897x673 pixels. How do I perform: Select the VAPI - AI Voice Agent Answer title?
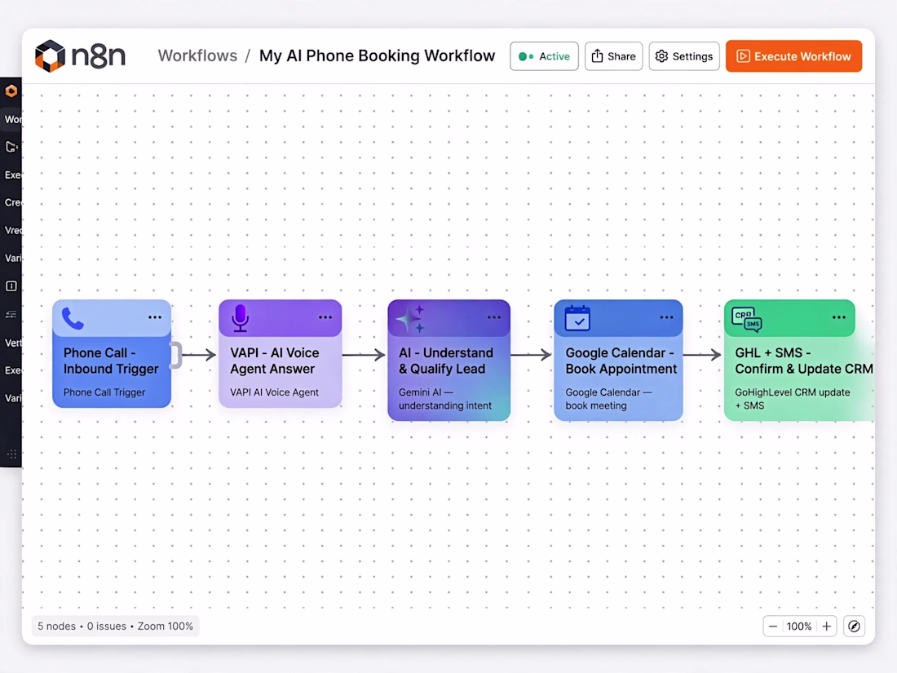[275, 361]
